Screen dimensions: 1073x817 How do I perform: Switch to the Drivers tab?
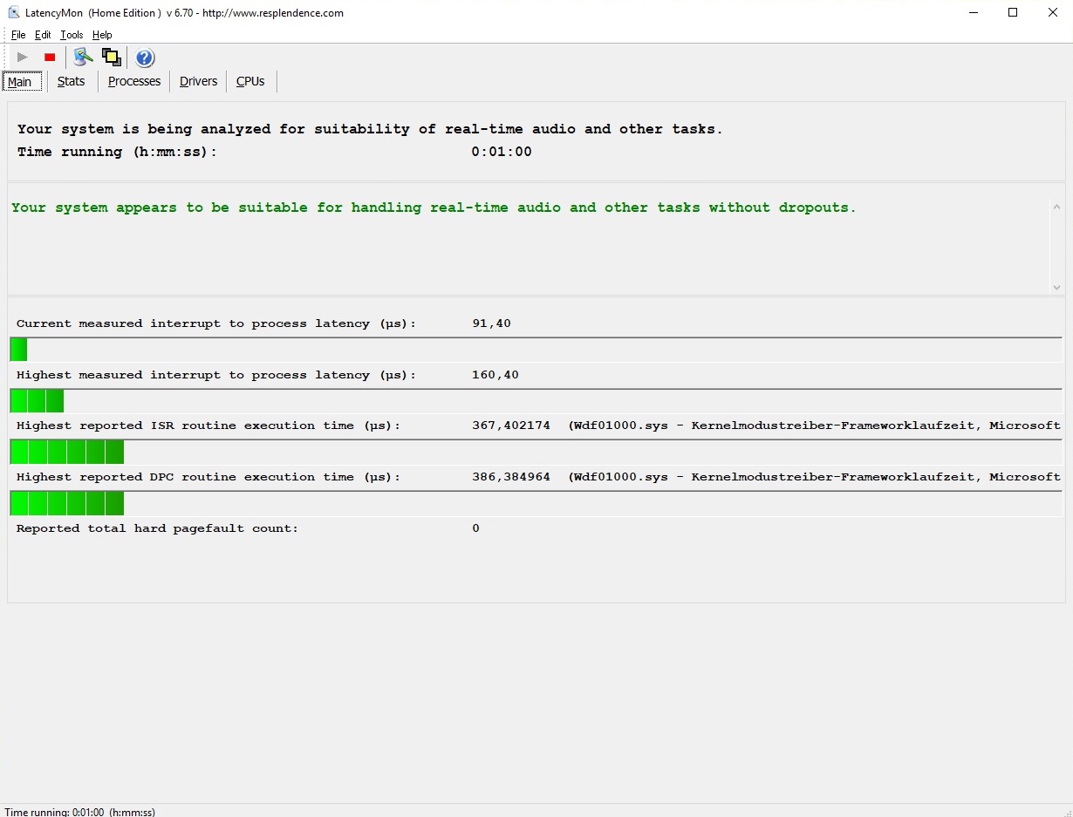199,81
